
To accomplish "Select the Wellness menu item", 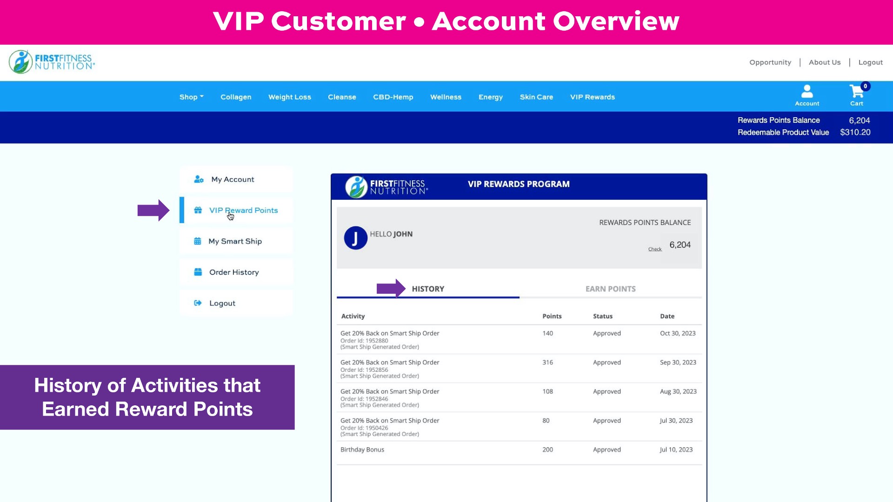I will point(446,97).
